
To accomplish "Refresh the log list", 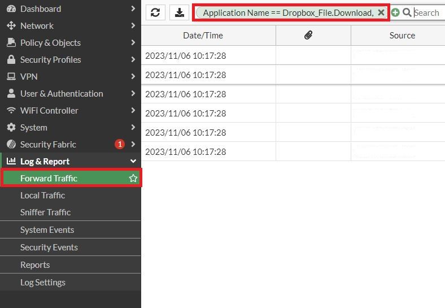I will tap(155, 12).
